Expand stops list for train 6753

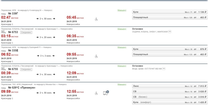(x=170, y=32)
